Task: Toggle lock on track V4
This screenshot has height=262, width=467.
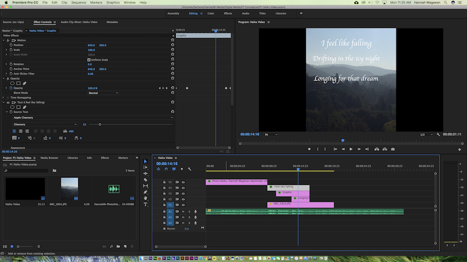Action: [x=164, y=188]
